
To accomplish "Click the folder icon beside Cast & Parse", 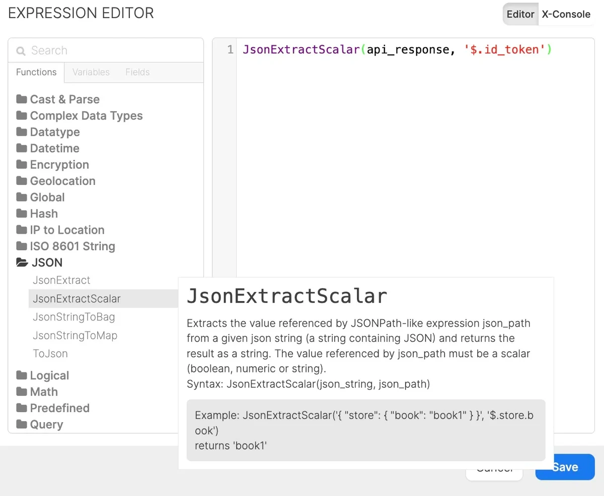I will click(22, 99).
